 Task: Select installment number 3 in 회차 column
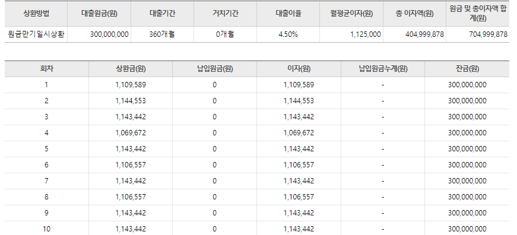[x=46, y=117]
